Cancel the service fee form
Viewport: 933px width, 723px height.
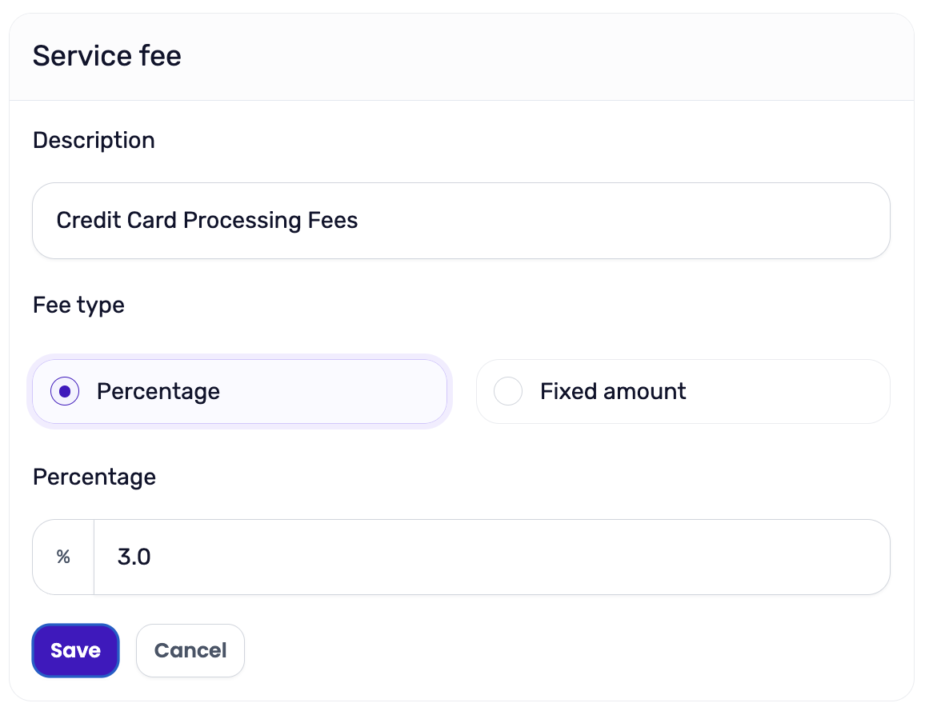point(190,650)
